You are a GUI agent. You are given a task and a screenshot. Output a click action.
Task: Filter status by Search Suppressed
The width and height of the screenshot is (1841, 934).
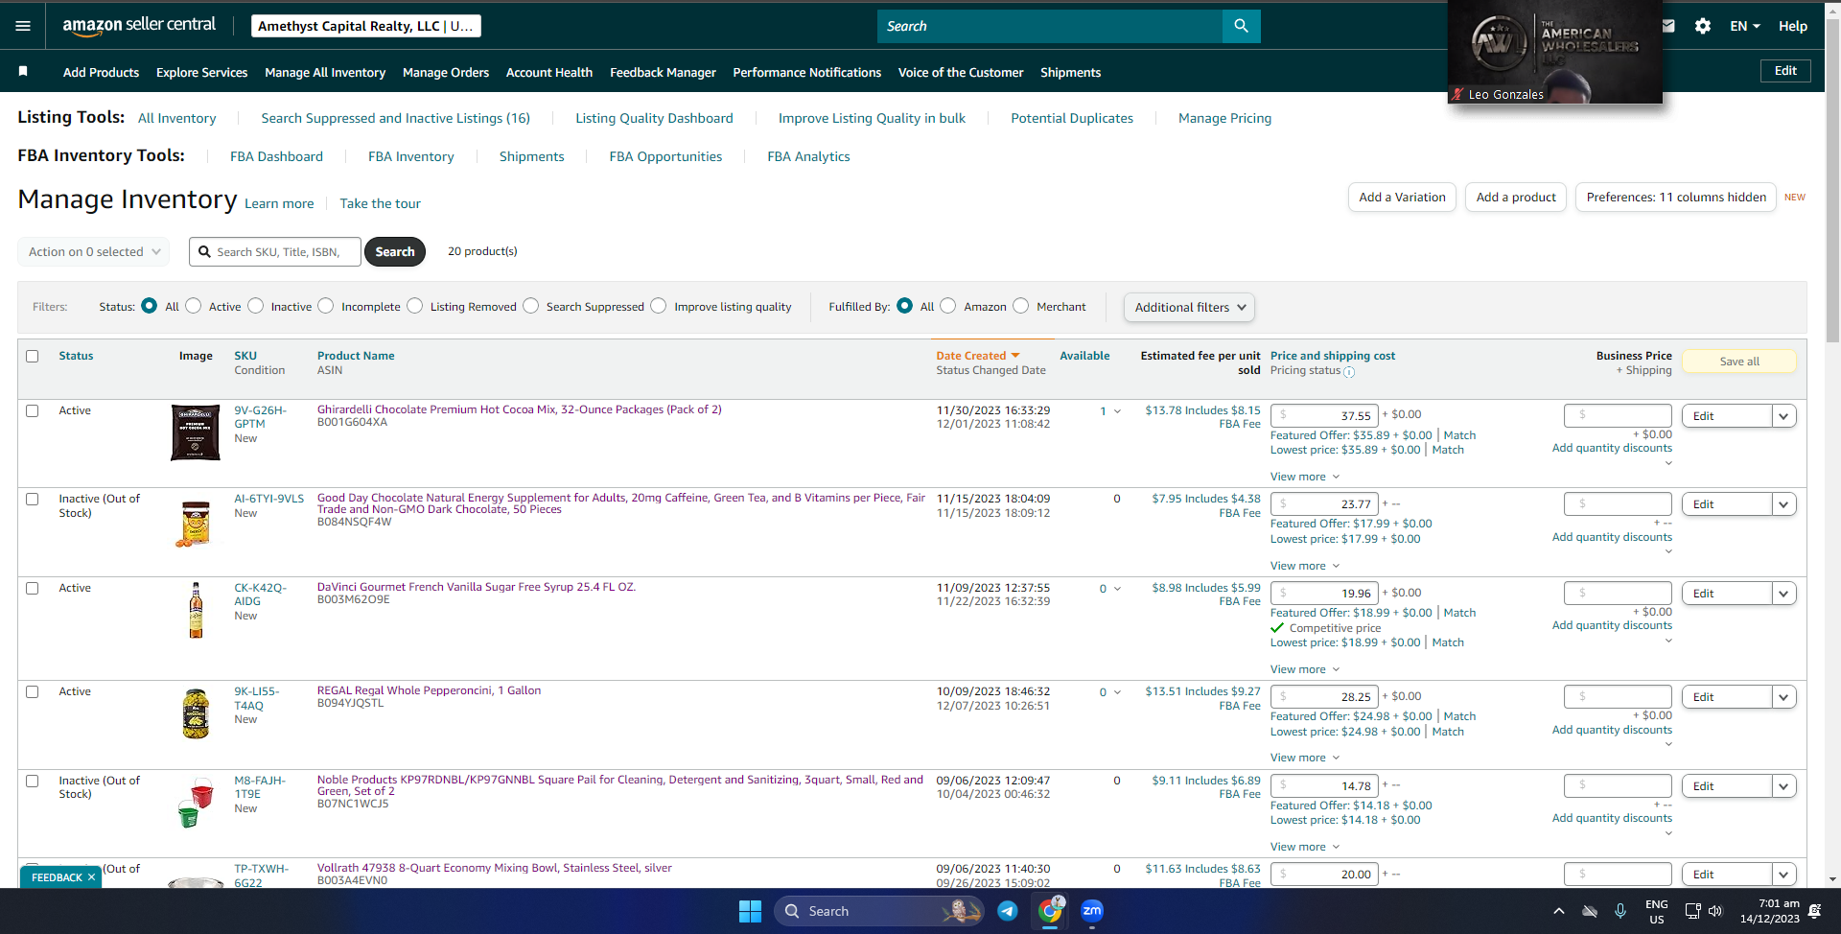(530, 306)
